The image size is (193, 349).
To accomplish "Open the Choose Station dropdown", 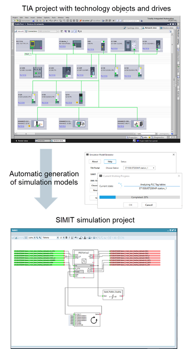I will tap(139, 168).
